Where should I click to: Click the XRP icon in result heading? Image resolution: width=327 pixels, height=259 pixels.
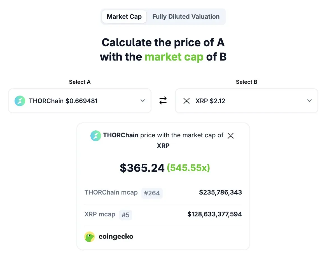click(x=230, y=136)
